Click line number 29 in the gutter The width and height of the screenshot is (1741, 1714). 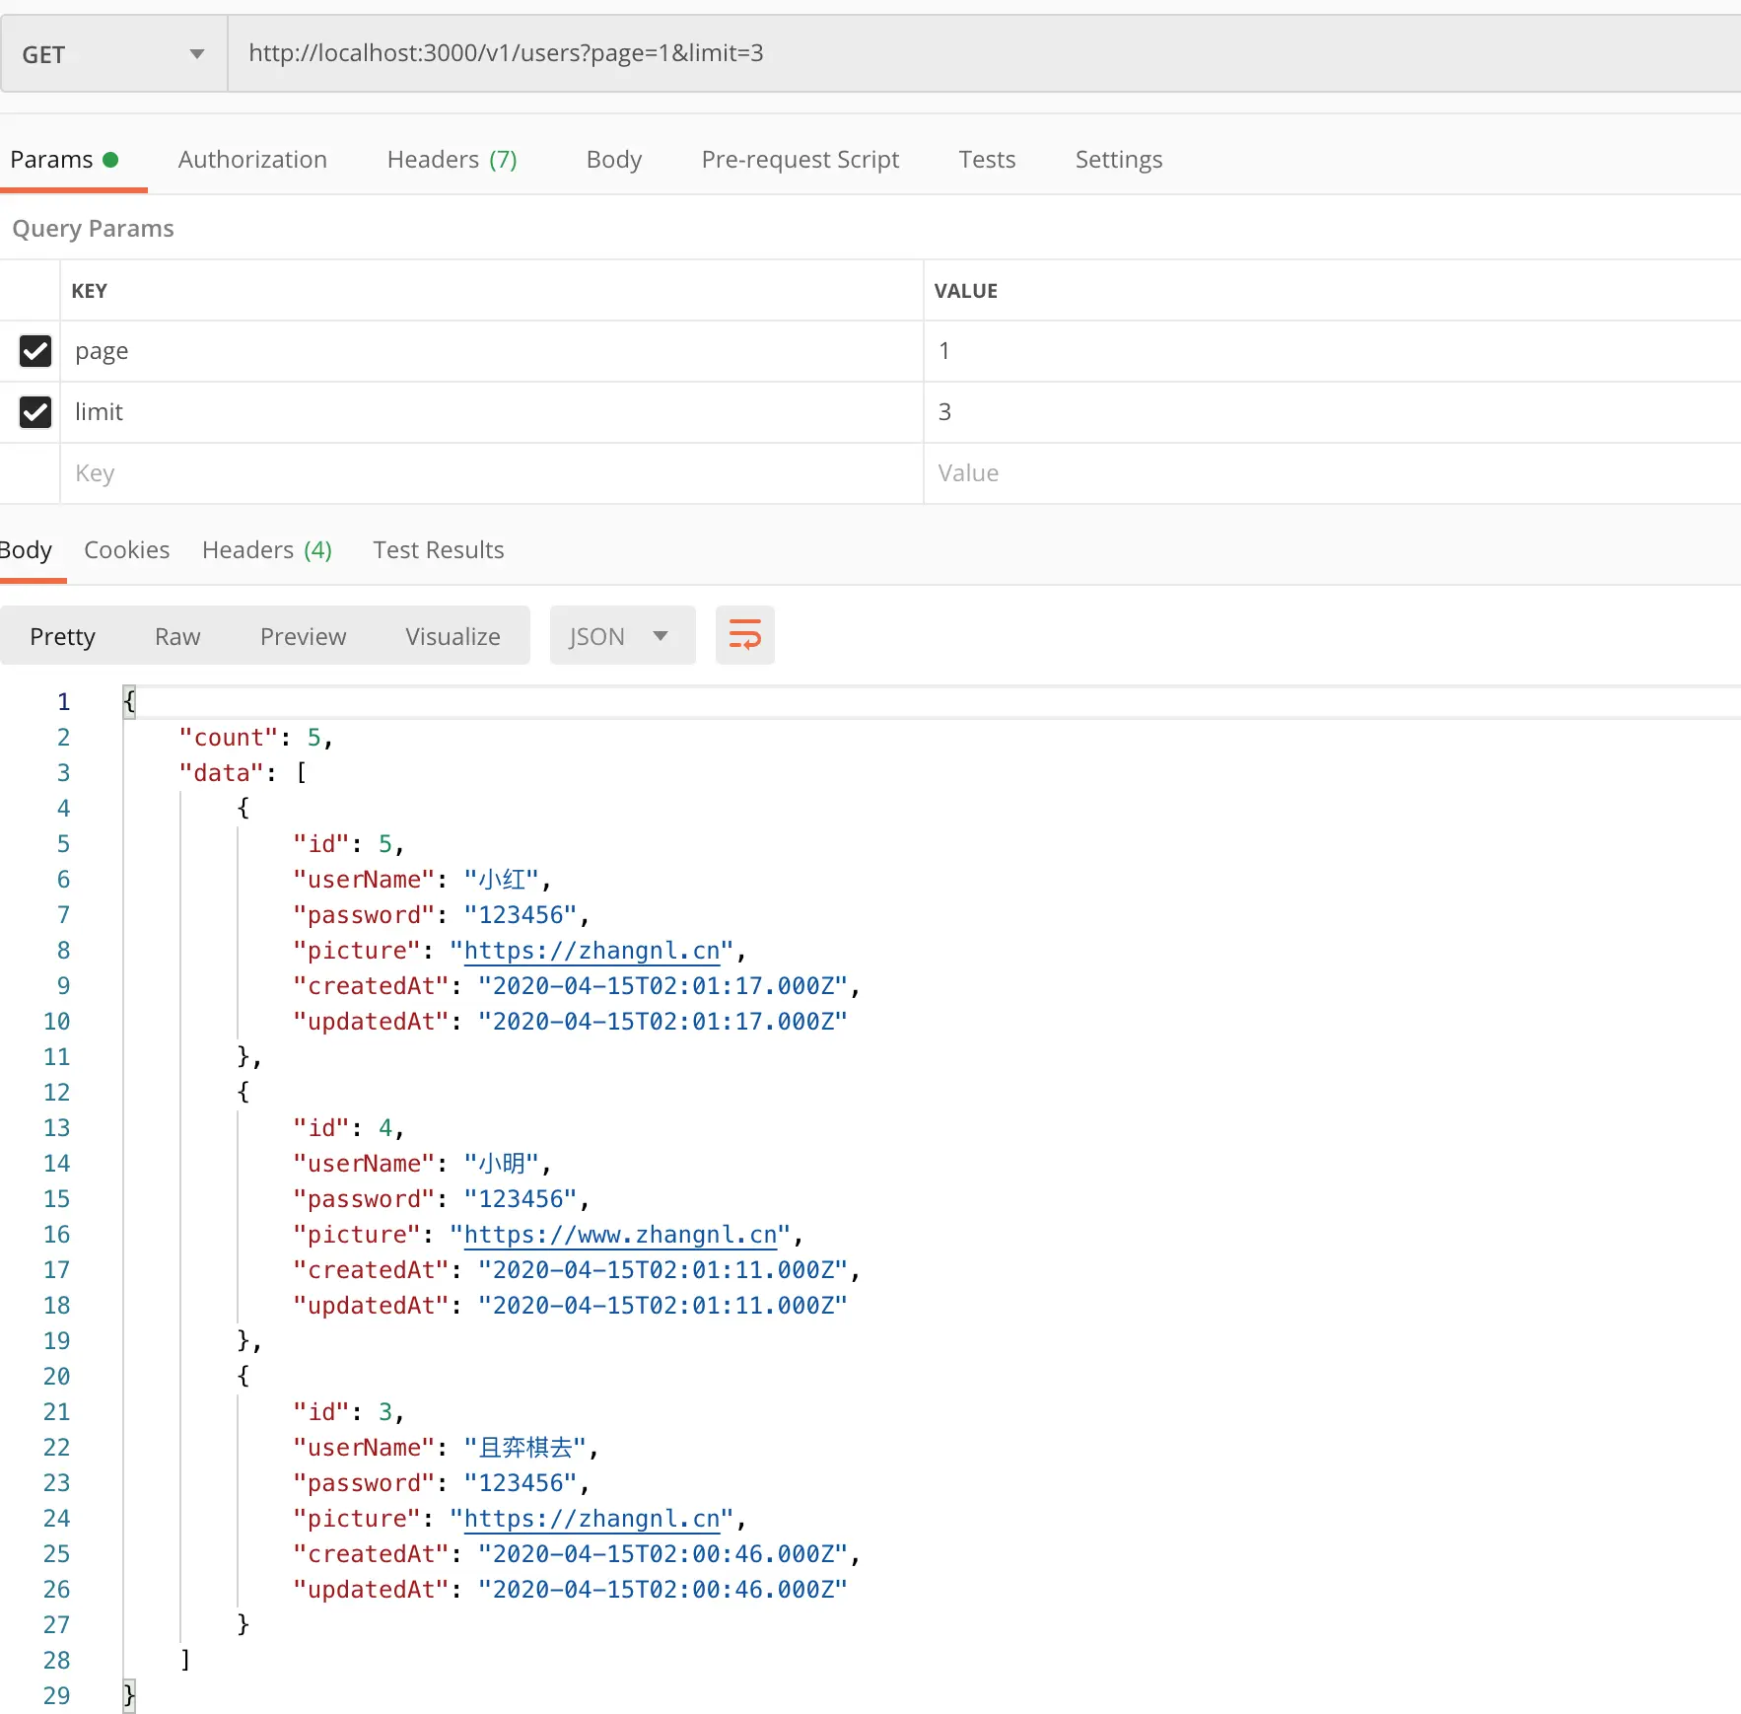(x=56, y=1696)
